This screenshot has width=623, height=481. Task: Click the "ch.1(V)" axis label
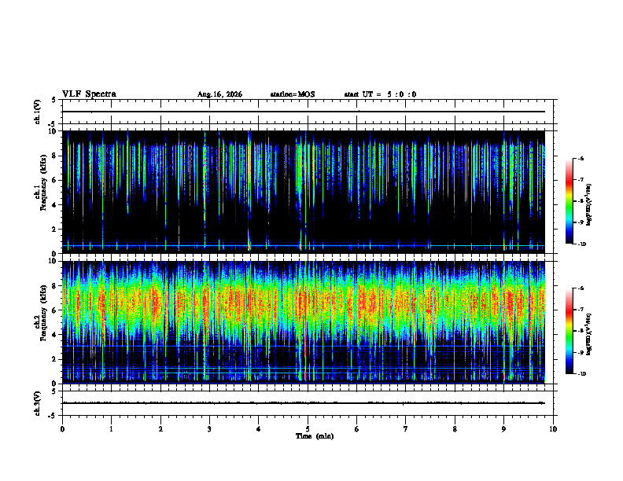point(37,112)
